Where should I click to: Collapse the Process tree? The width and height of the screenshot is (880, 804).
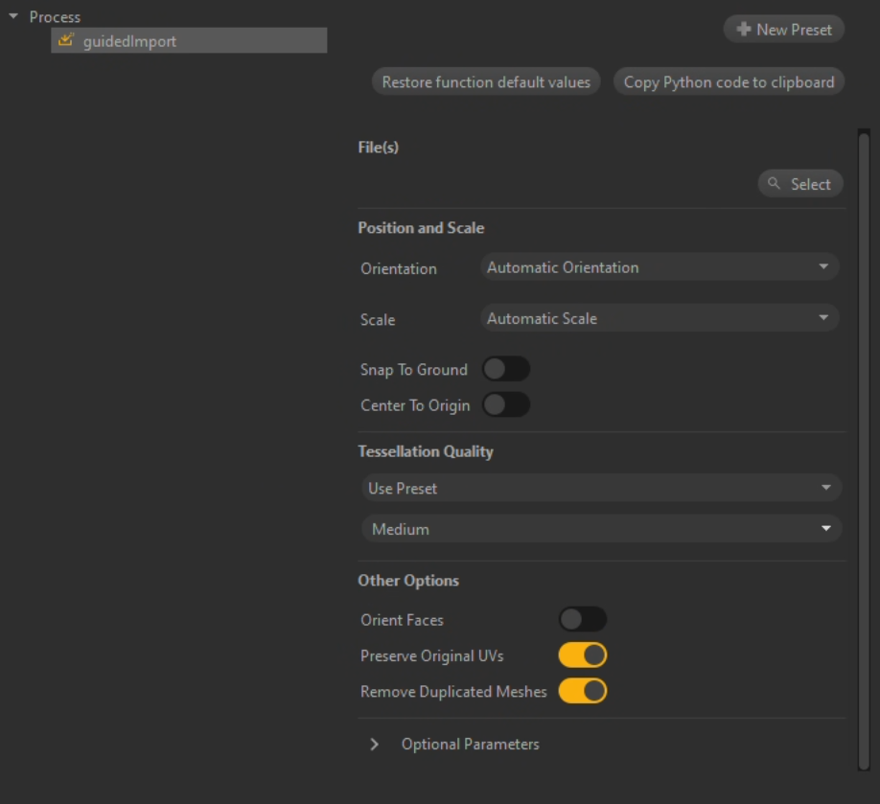click(12, 16)
